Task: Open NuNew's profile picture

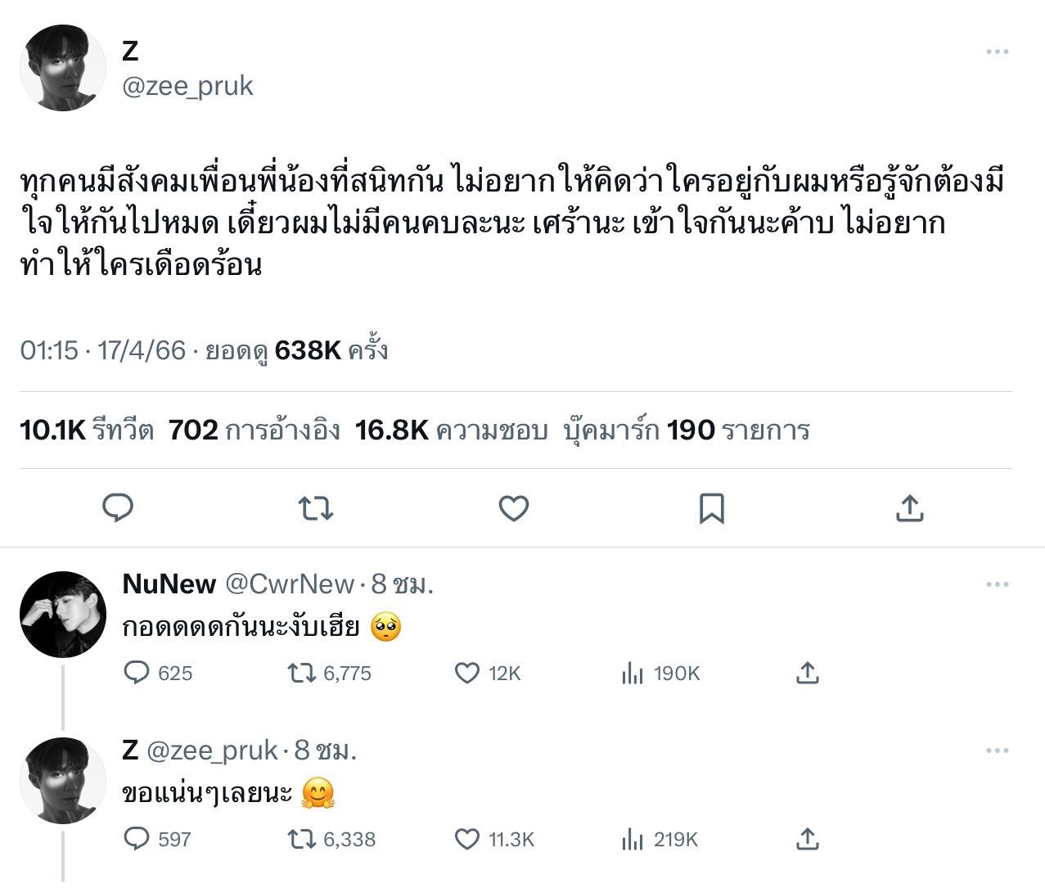Action: [x=62, y=614]
